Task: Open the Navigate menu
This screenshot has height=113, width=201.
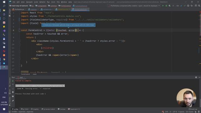Action: 29,2
